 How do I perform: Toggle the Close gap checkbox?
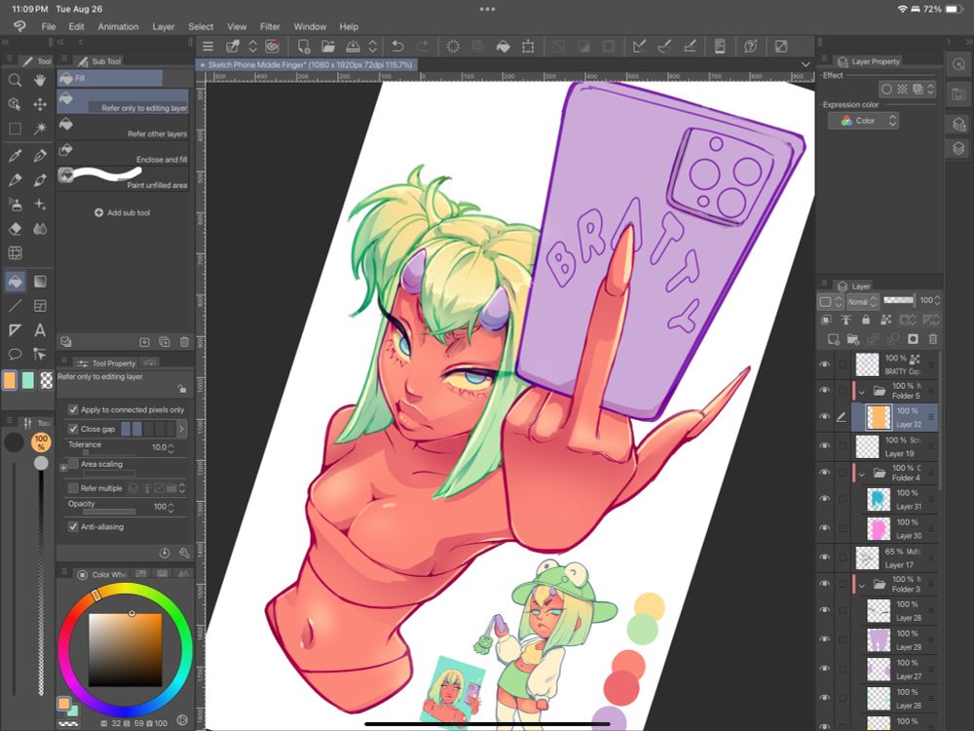(73, 429)
